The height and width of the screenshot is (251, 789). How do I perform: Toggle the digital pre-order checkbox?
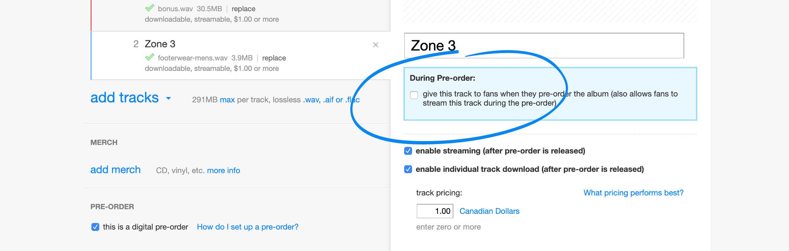[95, 227]
